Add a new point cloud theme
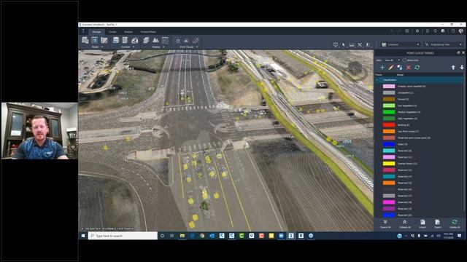Image resolution: width=467 pixels, height=262 pixels. pos(382,68)
